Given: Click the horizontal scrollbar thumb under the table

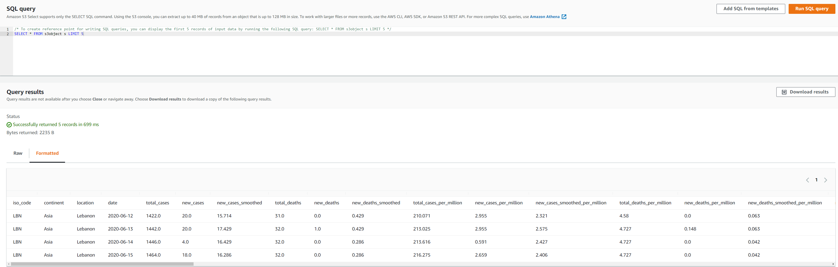Looking at the screenshot, I should (x=102, y=264).
